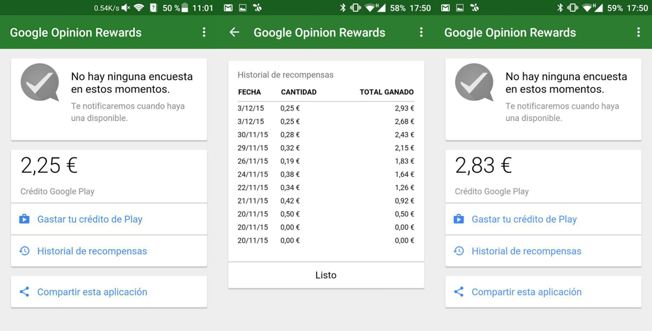
Task: Select 'Compartir esta aplicación' on the 2,83 € screen
Action: (526, 292)
